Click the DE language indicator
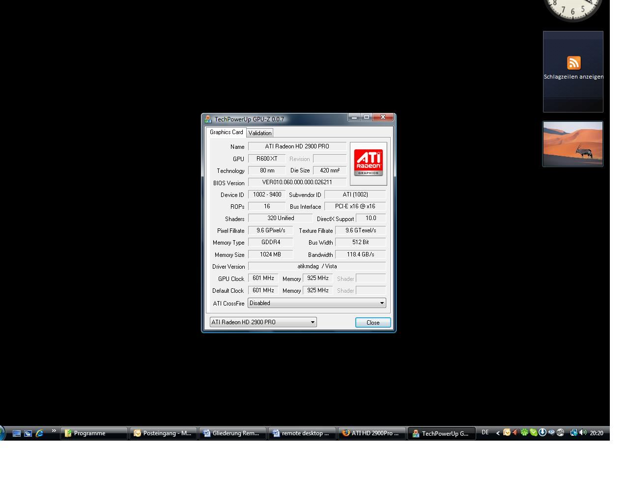This screenshot has width=629, height=503. (485, 432)
